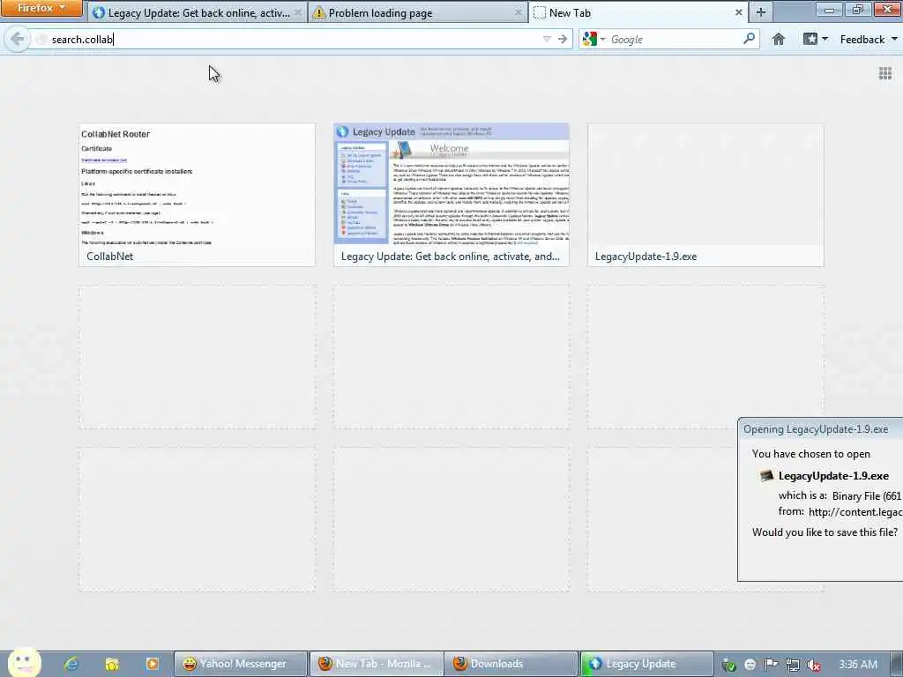Click the Action Center flag tray icon
Screen dimensions: 903x677
point(771,665)
